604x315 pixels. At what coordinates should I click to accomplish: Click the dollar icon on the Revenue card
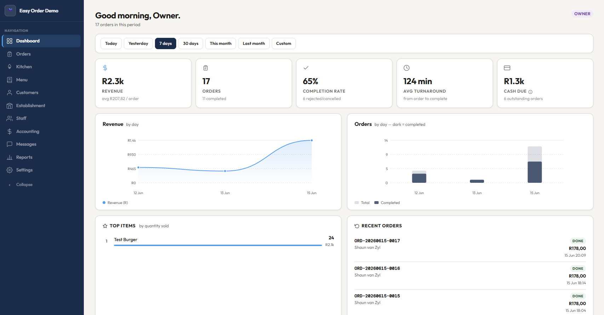point(105,68)
